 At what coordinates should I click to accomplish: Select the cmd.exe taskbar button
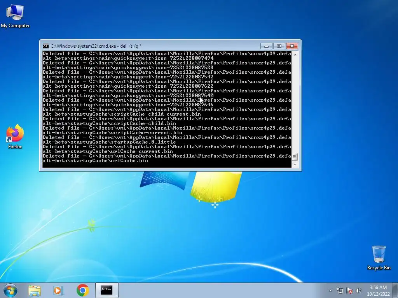click(106, 290)
